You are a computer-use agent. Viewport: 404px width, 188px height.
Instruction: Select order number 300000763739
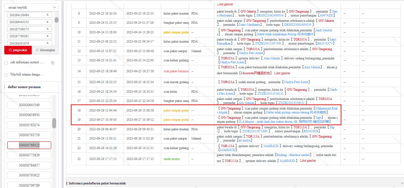coord(29,135)
